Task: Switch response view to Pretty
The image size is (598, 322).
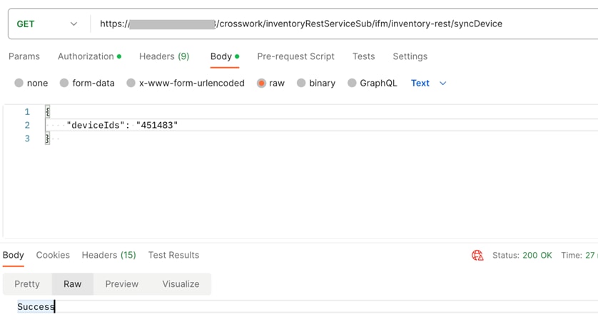Action: 27,284
